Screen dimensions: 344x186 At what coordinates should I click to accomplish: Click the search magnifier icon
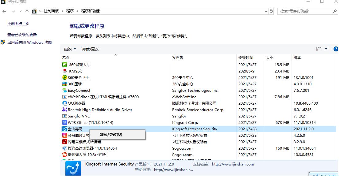(335, 11)
